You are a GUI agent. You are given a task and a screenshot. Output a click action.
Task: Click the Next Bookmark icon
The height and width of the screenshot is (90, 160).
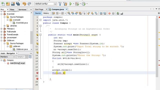click(92, 13)
